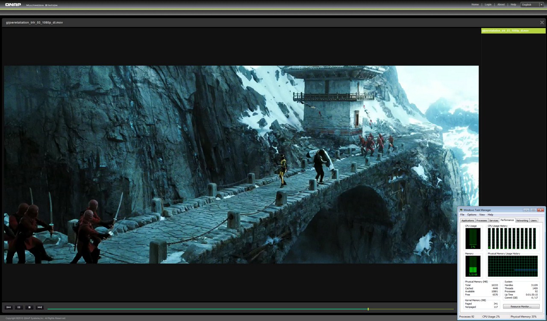Click the 'CPU Usage: 2%' status entry
Image resolution: width=547 pixels, height=321 pixels.
point(491,317)
